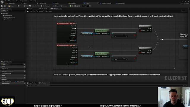Click the Find Results search input field
This screenshot has width=190, height=107.
click(105, 85)
